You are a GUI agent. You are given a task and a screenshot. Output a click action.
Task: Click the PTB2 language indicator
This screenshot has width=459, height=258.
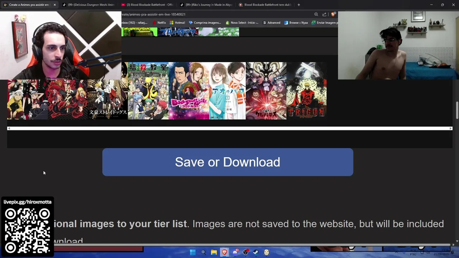[413, 254]
